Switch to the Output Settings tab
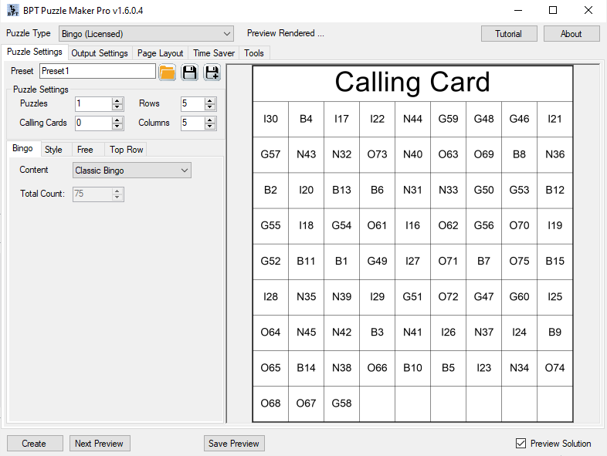 coord(100,53)
